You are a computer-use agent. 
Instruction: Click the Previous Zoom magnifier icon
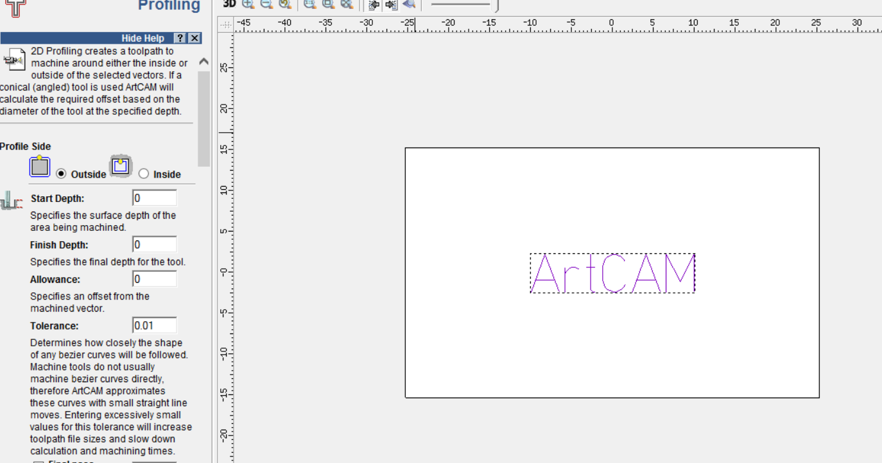coord(285,4)
